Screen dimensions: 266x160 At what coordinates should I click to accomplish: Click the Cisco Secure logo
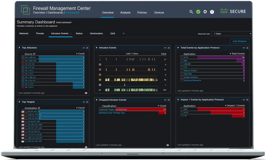pyautogui.click(x=233, y=11)
